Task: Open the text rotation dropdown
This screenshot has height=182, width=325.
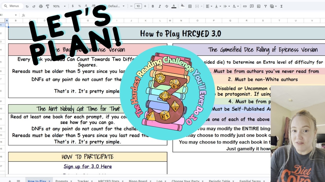Action: click(x=235, y=6)
